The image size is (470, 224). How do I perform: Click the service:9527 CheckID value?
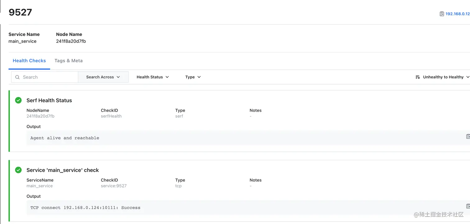pos(114,186)
